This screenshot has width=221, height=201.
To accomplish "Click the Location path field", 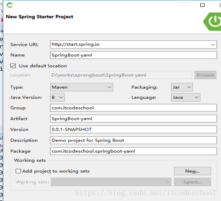I will tap(121, 75).
